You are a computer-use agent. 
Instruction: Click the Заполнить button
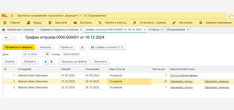tap(100, 62)
